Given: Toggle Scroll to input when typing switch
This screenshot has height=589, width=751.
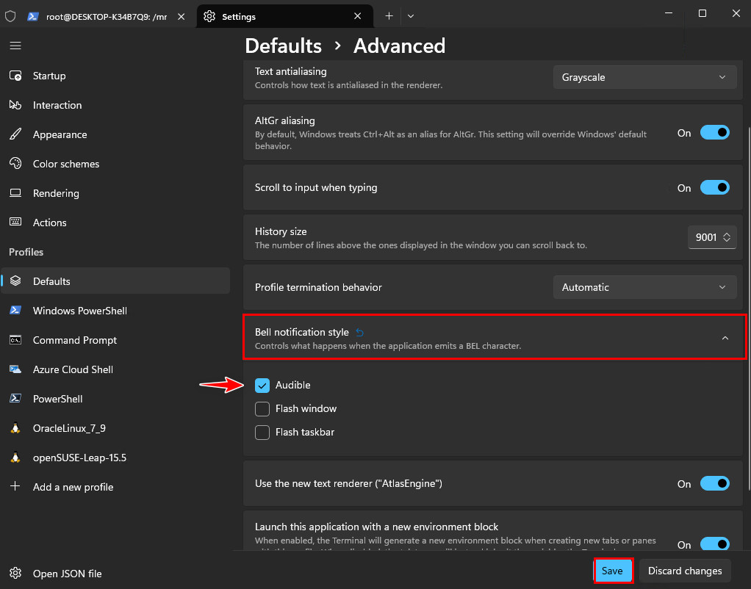Looking at the screenshot, I should 714,188.
